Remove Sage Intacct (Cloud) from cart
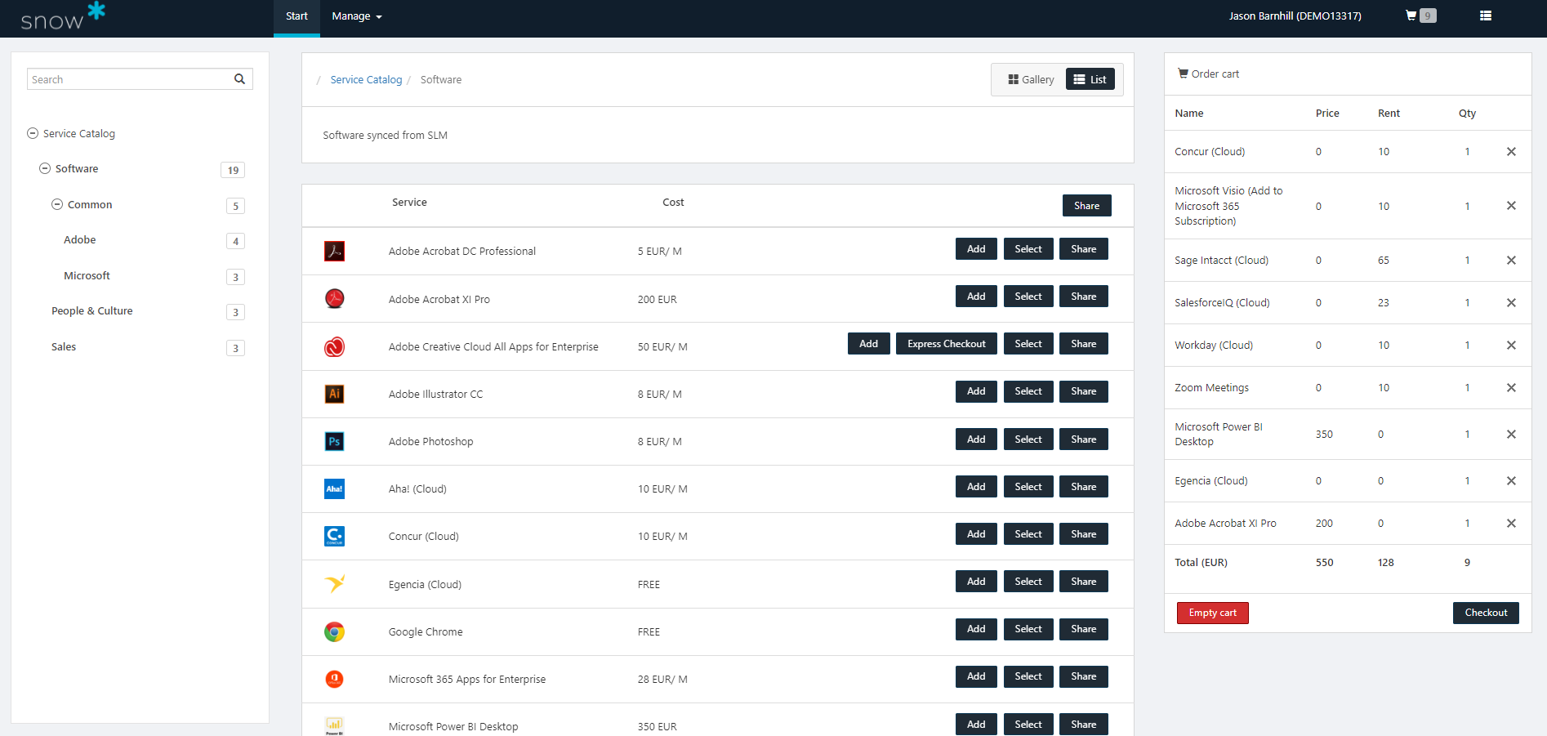This screenshot has width=1547, height=736. tap(1511, 260)
